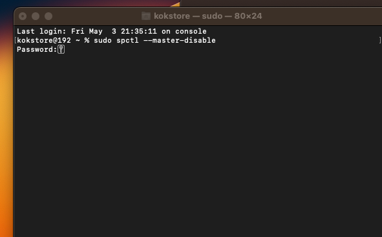Image resolution: width=382 pixels, height=237 pixels.
Task: Click the empty terminal area below Password
Action: (x=197, y=144)
